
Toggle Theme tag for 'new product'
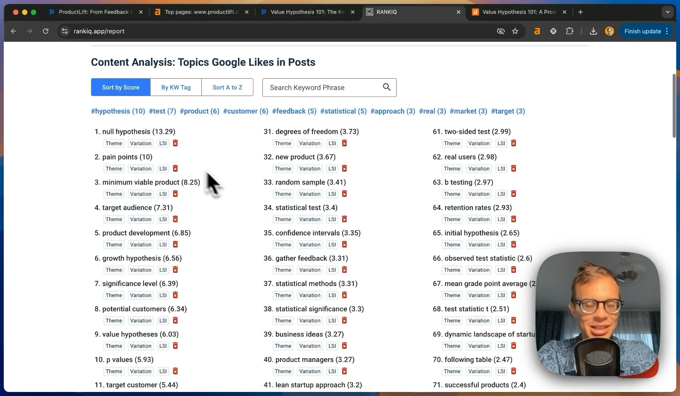(283, 168)
